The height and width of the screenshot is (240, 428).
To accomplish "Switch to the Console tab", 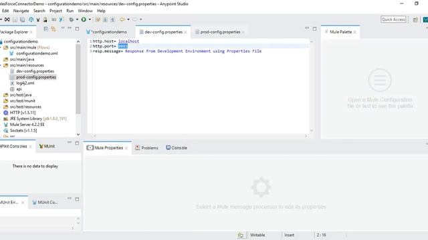I will pos(177,148).
